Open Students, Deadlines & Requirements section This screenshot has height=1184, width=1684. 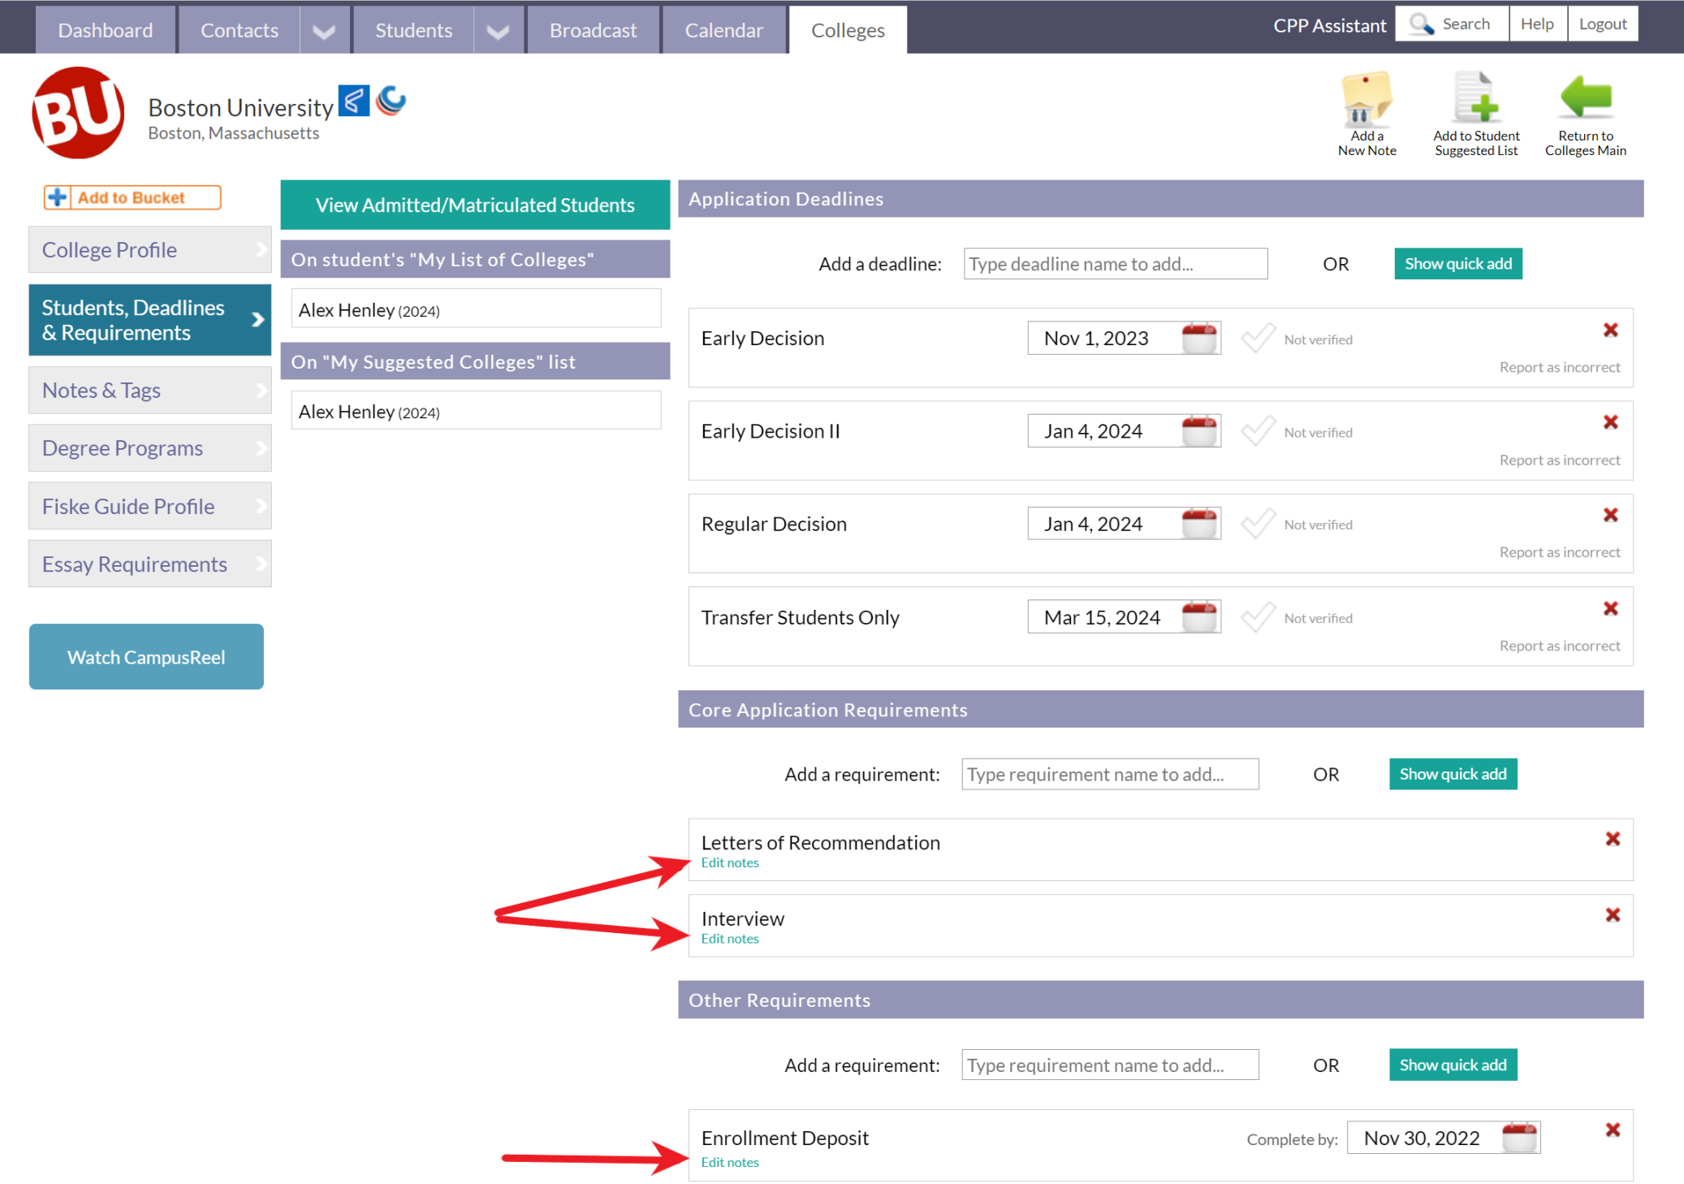click(x=150, y=320)
